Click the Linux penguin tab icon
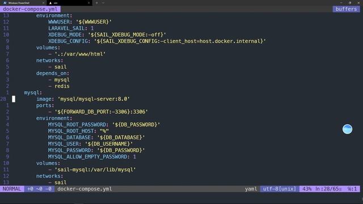This screenshot has height=204, width=363. [x=50, y=3]
